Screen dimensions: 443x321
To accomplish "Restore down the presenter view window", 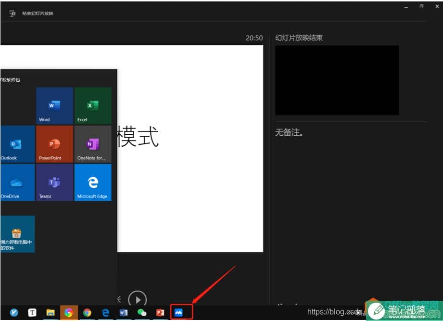I will point(421,7).
